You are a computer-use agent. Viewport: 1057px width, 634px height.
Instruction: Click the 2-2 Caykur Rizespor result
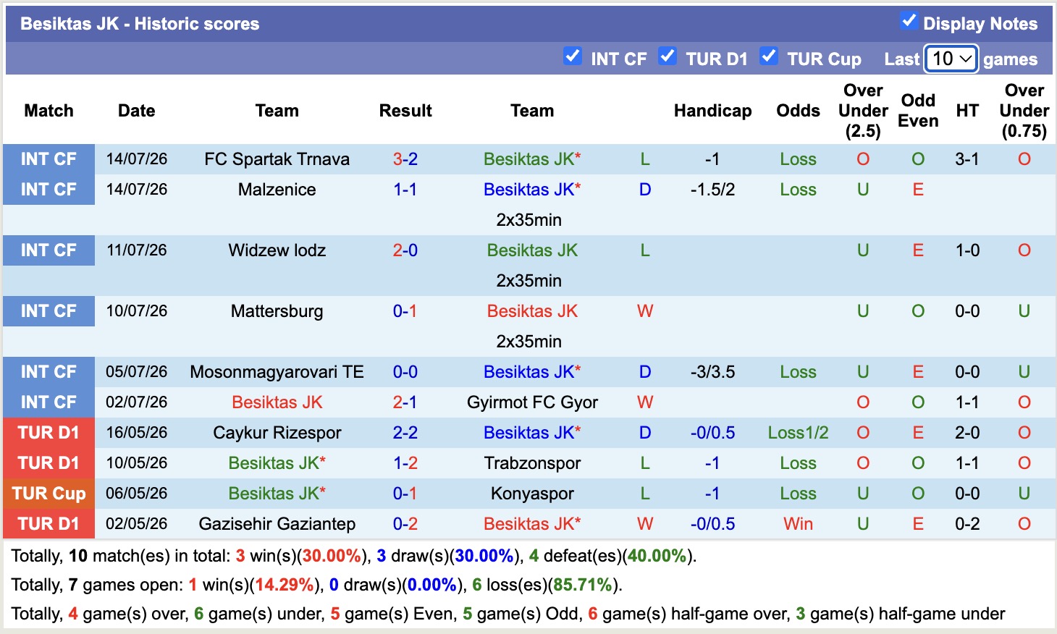[x=405, y=433]
